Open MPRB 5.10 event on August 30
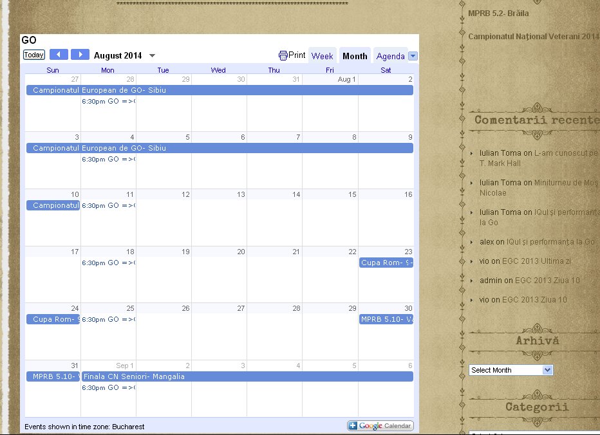Image resolution: width=600 pixels, height=435 pixels. [x=386, y=319]
